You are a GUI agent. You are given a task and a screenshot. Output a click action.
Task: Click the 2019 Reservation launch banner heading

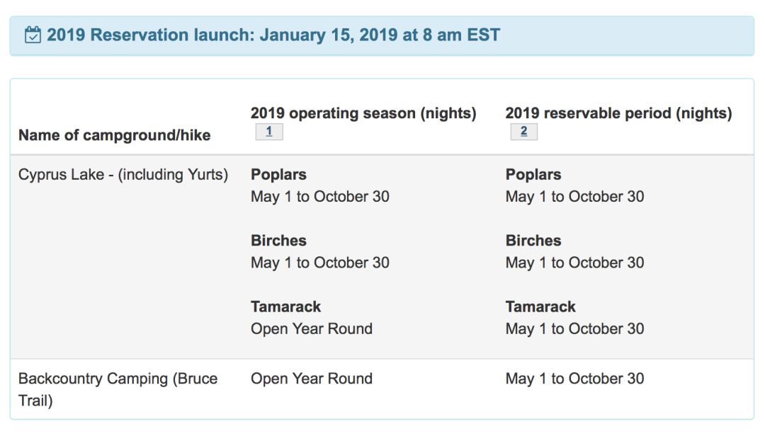[273, 35]
